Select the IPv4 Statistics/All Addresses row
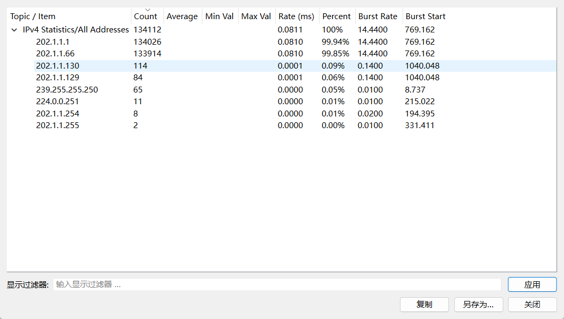Image resolution: width=564 pixels, height=319 pixels. click(x=282, y=30)
